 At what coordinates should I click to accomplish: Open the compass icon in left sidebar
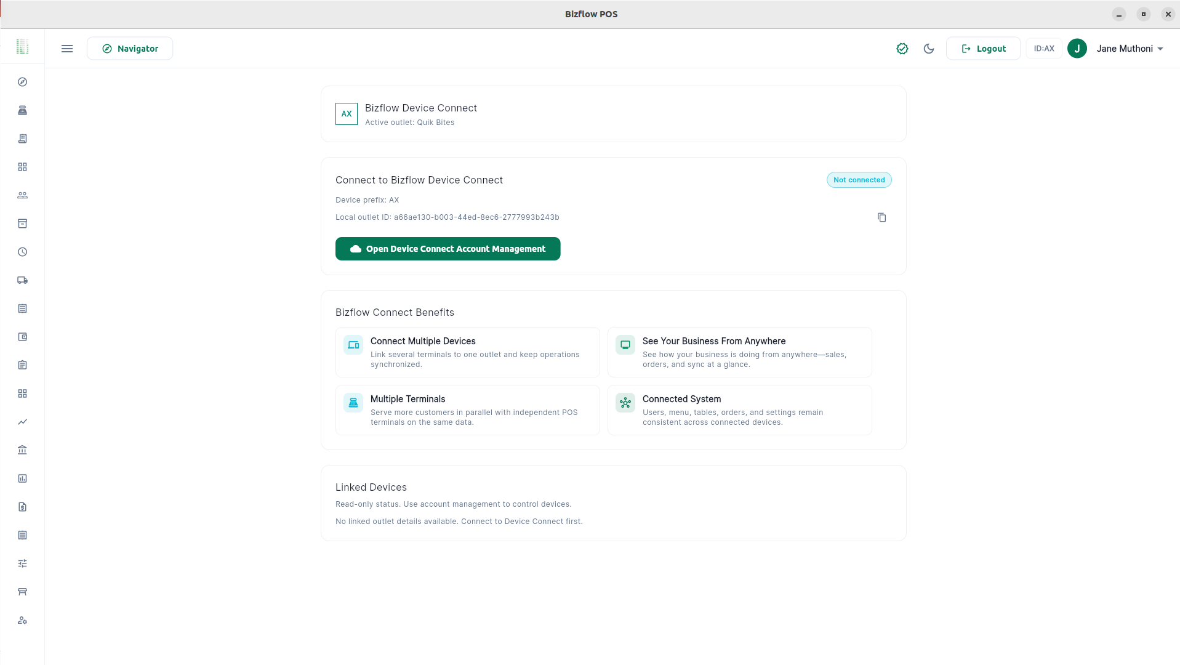[22, 82]
